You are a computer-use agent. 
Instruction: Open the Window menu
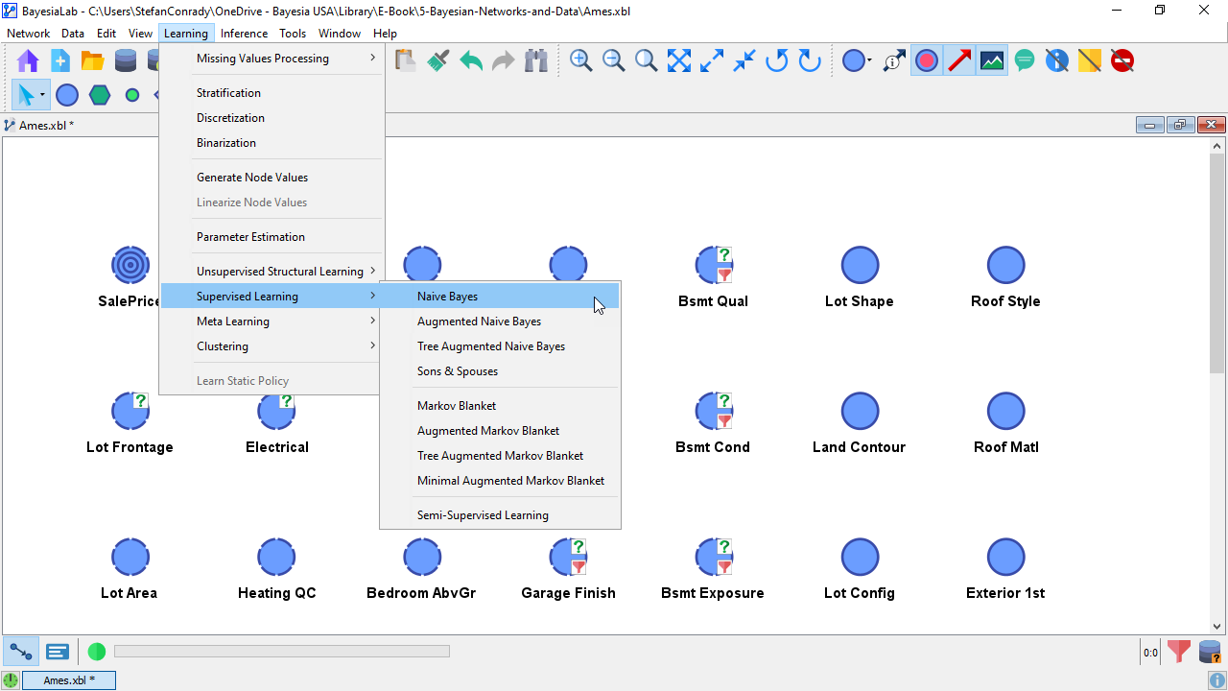coord(340,34)
